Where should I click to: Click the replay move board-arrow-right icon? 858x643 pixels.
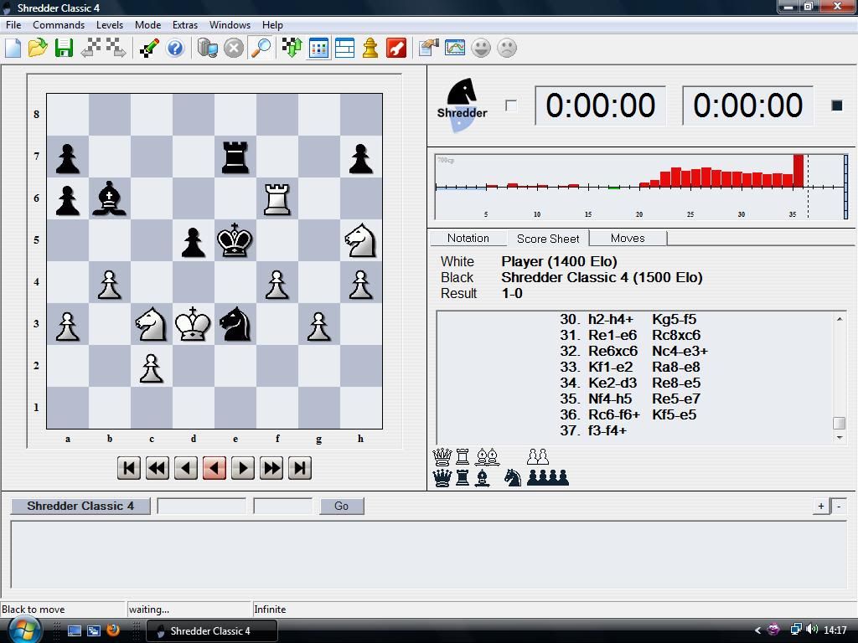[x=116, y=48]
